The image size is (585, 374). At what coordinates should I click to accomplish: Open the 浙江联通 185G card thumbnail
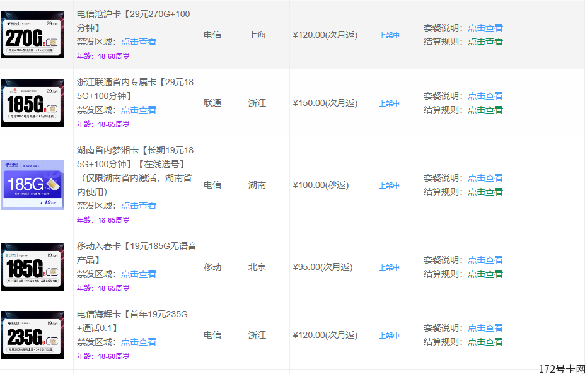pyautogui.click(x=32, y=103)
